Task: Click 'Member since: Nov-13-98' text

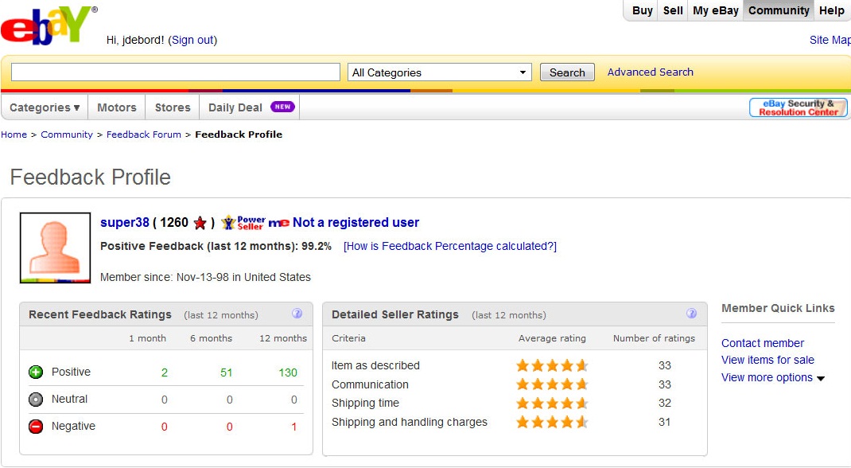Action: click(x=205, y=278)
